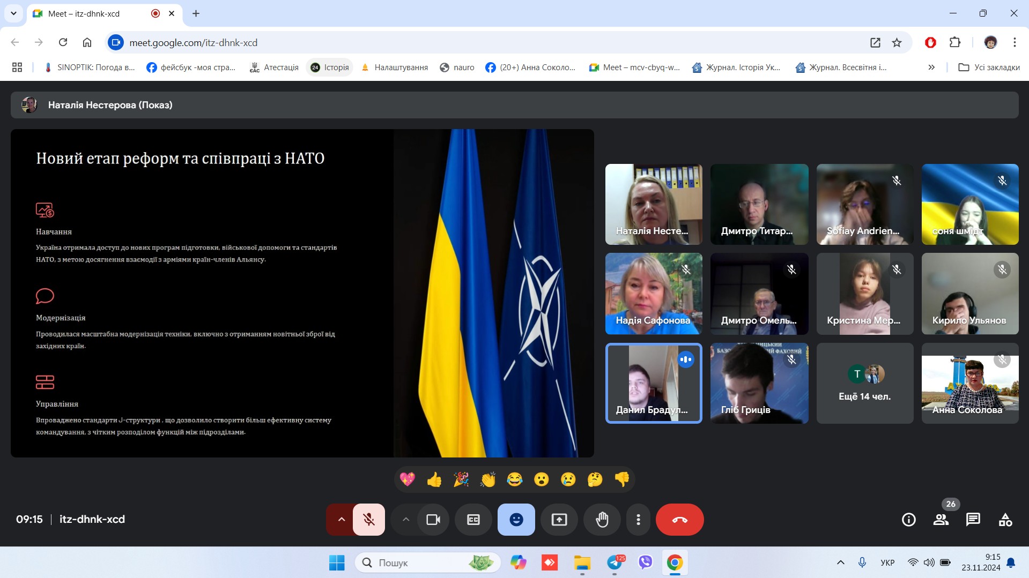Raise your hand in the meeting
The image size is (1029, 578).
602,519
